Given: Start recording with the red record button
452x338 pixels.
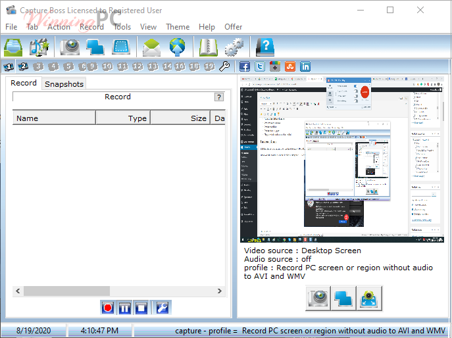Looking at the screenshot, I should 108,308.
